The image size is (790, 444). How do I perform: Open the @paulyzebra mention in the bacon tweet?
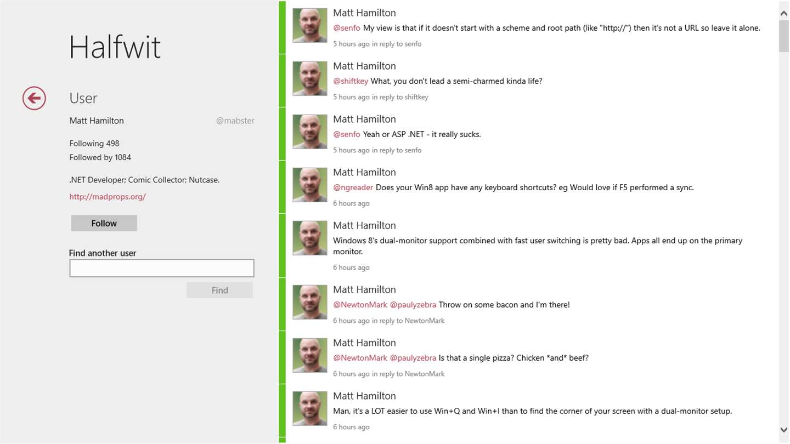pyautogui.click(x=413, y=305)
